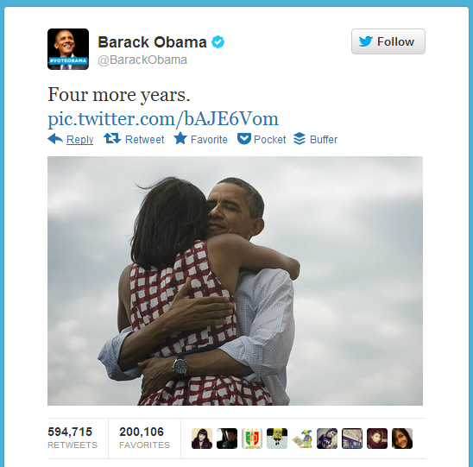Viewport: 473px width, 467px height.
Task: Open the @BarackObama handle
Action: (142, 60)
